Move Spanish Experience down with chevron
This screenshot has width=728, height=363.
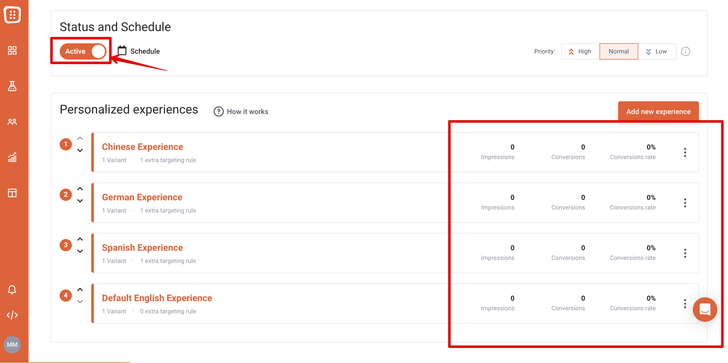(80, 251)
